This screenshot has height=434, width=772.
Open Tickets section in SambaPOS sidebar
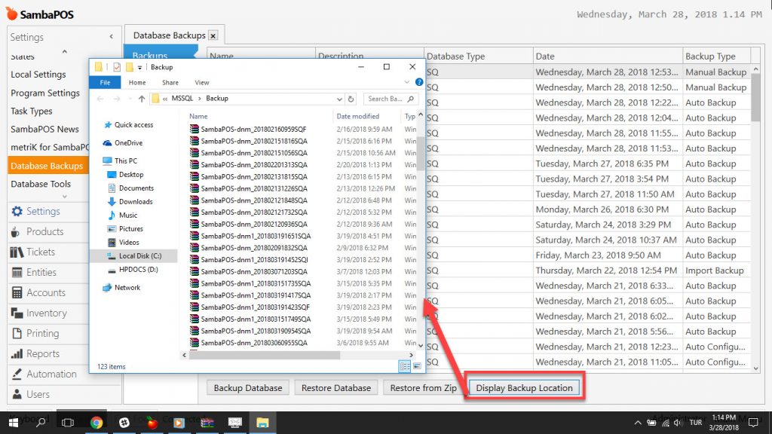pyautogui.click(x=32, y=252)
